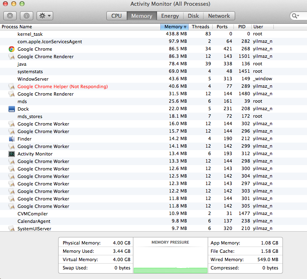Click the Dock process icon
Image resolution: width=307 pixels, height=279 pixels.
12,109
